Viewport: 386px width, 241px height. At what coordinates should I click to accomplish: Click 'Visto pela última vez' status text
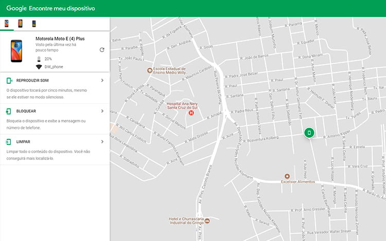(56, 47)
